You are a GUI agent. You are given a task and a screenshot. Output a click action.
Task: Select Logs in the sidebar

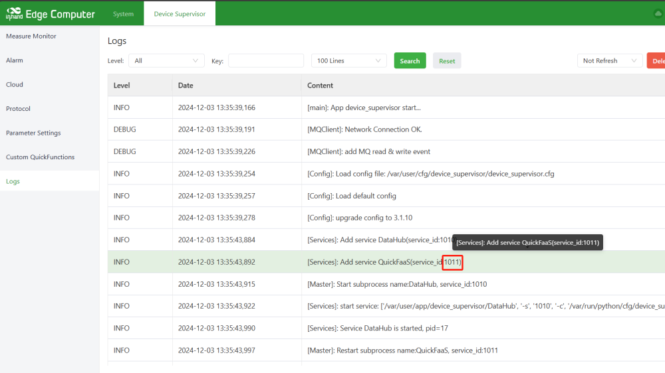13,181
